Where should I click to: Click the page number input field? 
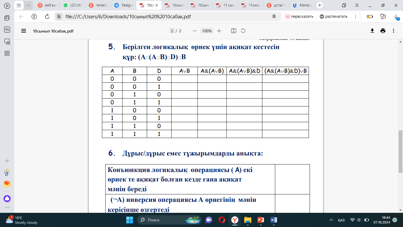[172, 31]
